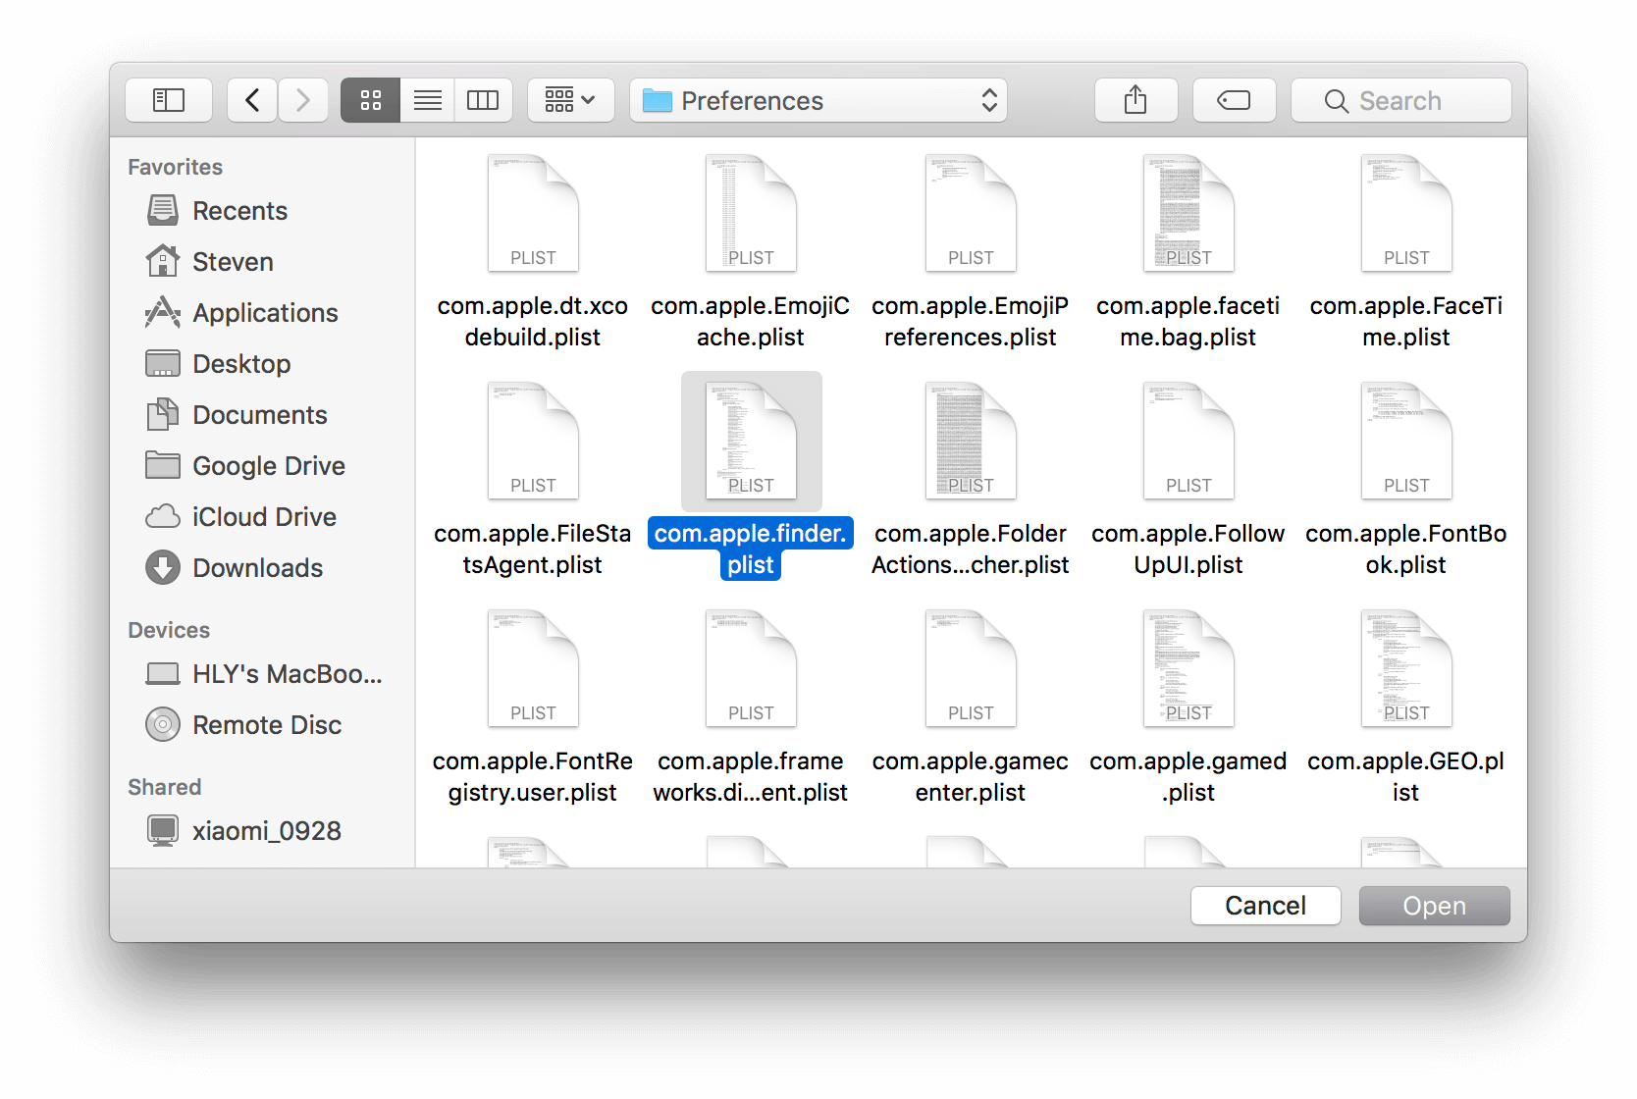Select Remote Disc under Devices
This screenshot has height=1099, width=1637.
266,725
